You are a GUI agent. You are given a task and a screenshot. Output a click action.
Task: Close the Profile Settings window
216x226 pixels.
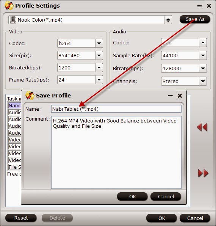pyautogui.click(x=209, y=6)
